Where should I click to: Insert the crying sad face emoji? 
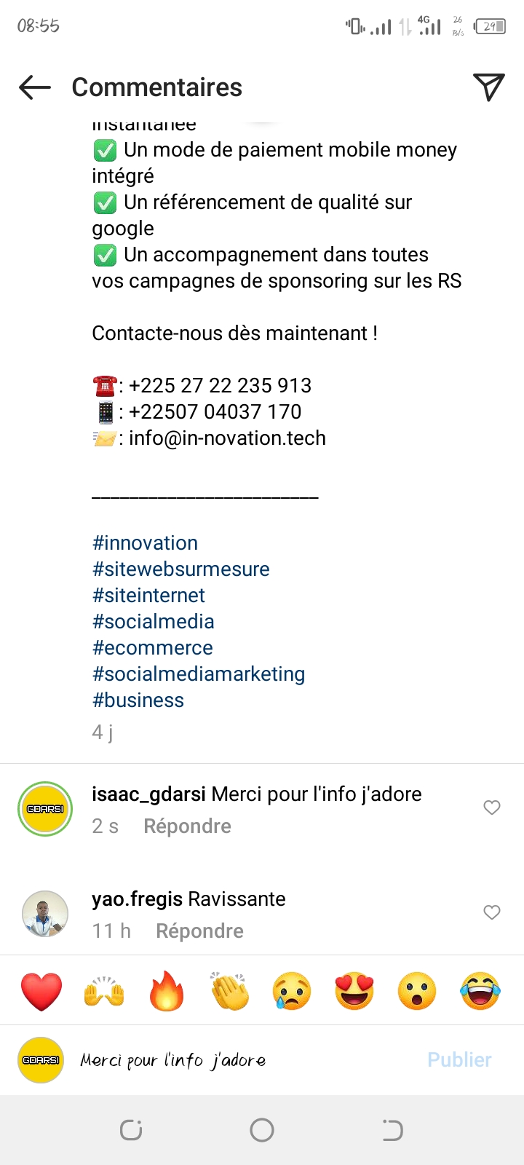(x=292, y=991)
